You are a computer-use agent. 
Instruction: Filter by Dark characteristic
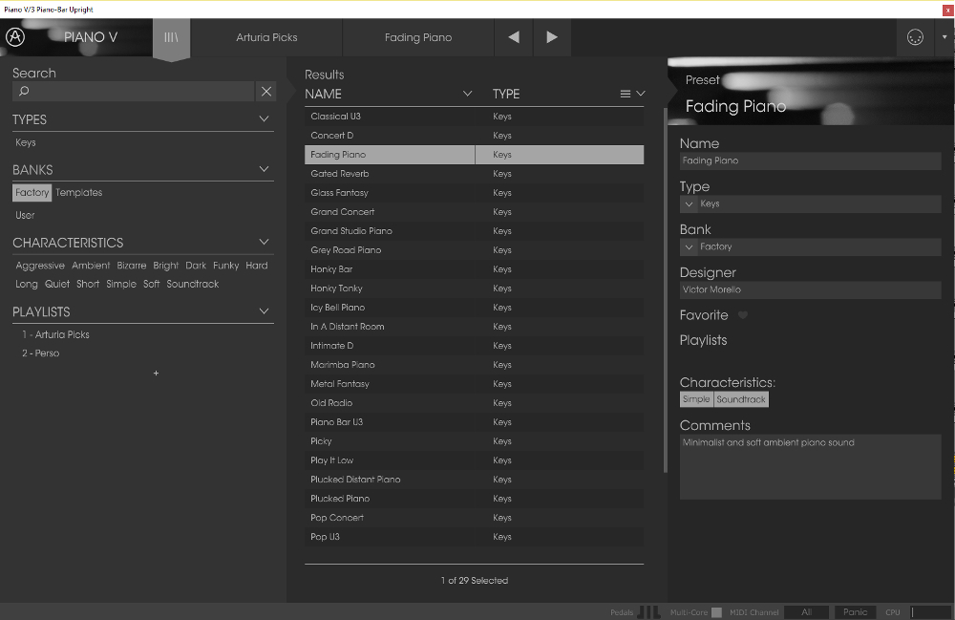(x=196, y=266)
